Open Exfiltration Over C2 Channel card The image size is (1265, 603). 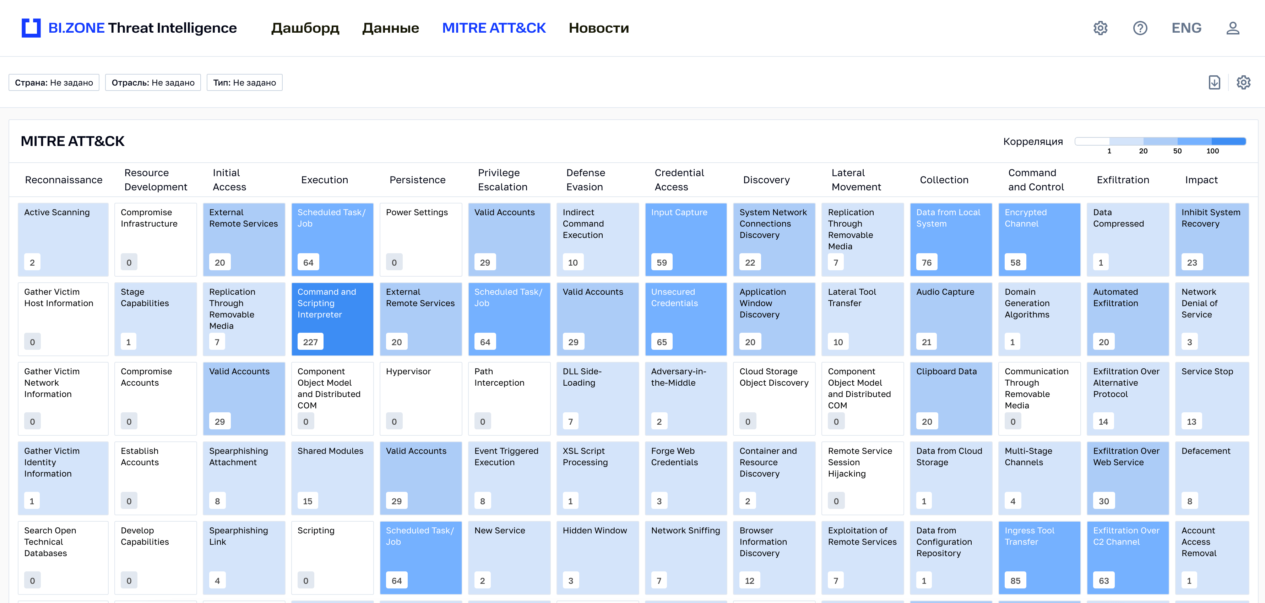(x=1128, y=558)
